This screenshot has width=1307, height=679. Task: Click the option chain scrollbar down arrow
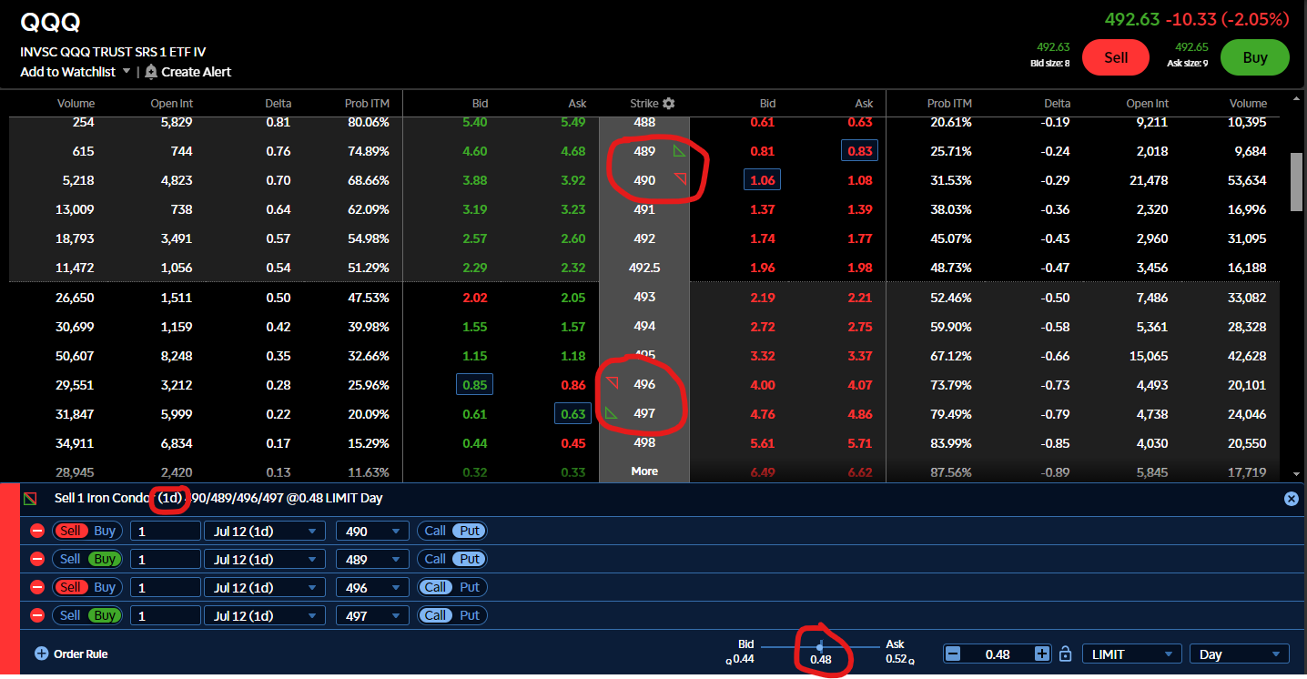pos(1296,474)
